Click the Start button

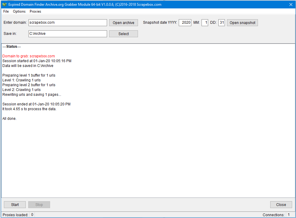pos(15,204)
